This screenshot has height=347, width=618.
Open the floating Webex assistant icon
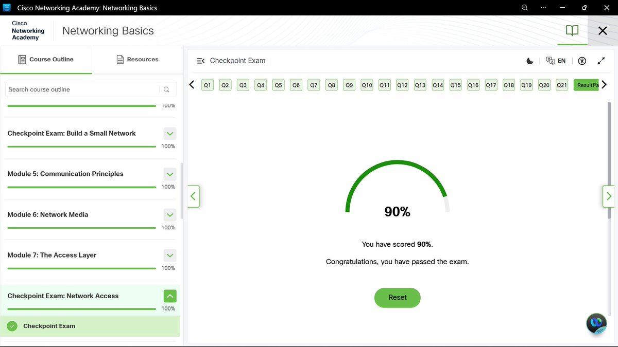(x=596, y=323)
